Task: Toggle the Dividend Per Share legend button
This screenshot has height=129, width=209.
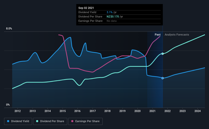Action: pos(50,121)
